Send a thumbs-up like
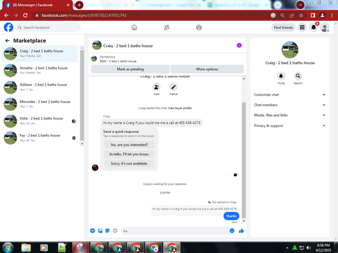 click(x=241, y=231)
